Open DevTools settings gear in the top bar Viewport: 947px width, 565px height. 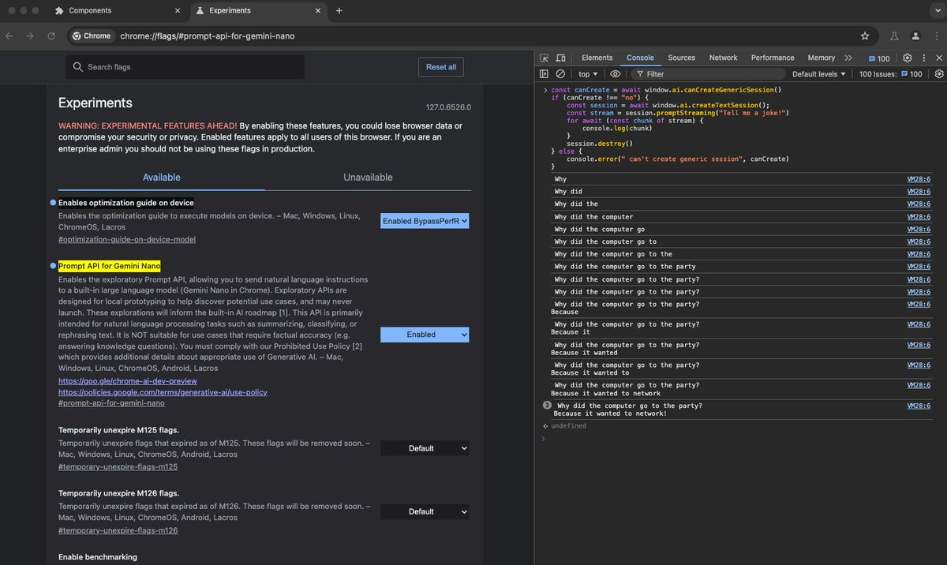tap(908, 58)
